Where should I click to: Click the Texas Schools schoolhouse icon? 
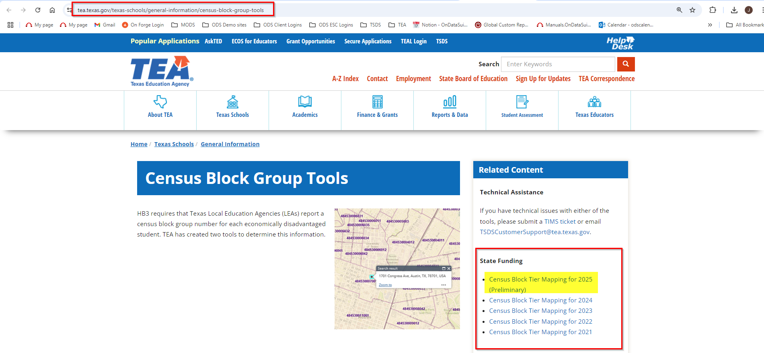[x=232, y=102]
